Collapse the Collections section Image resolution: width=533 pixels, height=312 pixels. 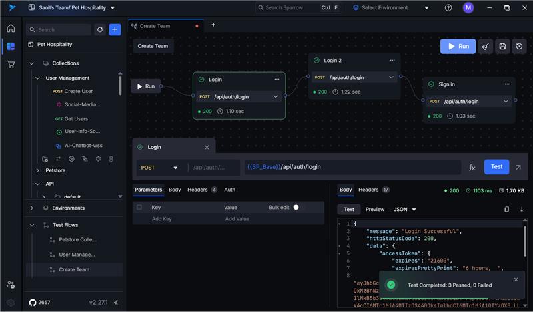[x=31, y=63]
